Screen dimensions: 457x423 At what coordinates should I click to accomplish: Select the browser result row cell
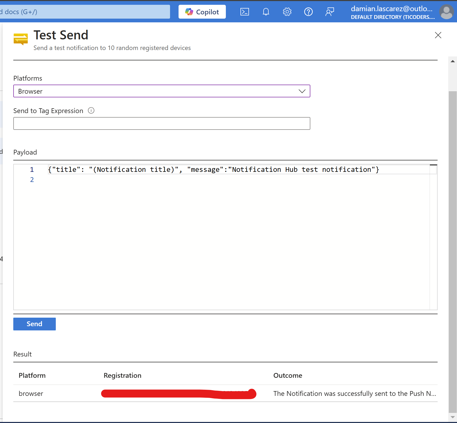[31, 393]
